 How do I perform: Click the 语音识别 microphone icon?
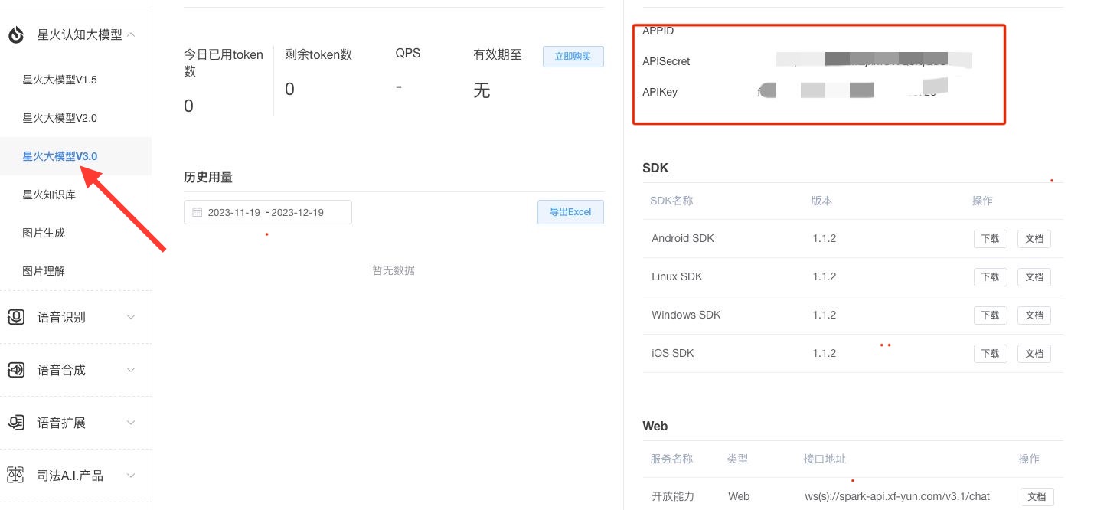click(16, 317)
